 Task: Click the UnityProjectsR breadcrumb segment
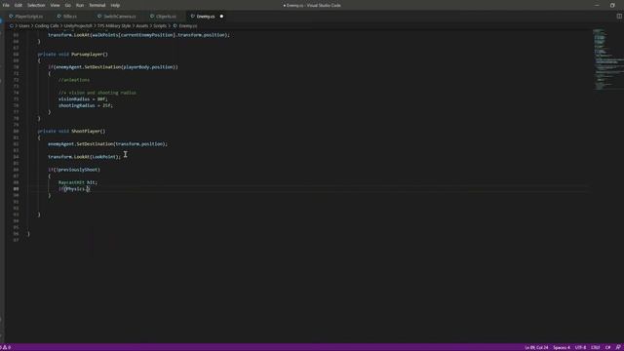78,26
